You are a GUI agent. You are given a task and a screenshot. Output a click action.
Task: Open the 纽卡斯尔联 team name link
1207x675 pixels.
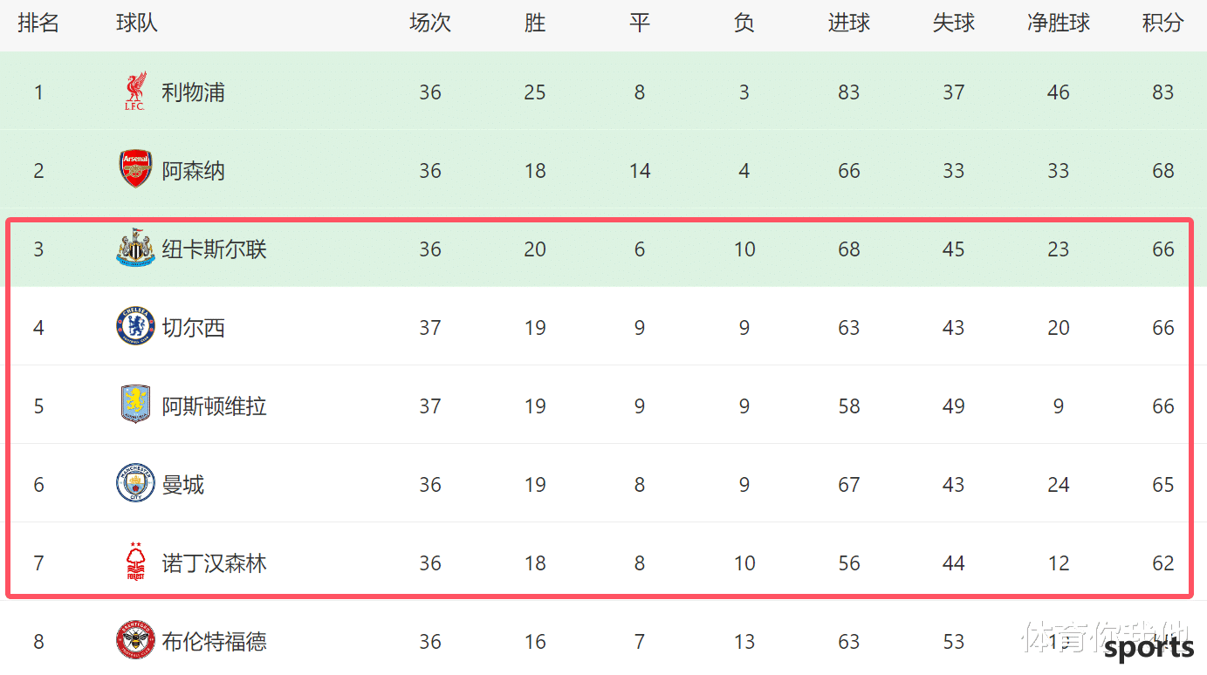click(x=215, y=249)
